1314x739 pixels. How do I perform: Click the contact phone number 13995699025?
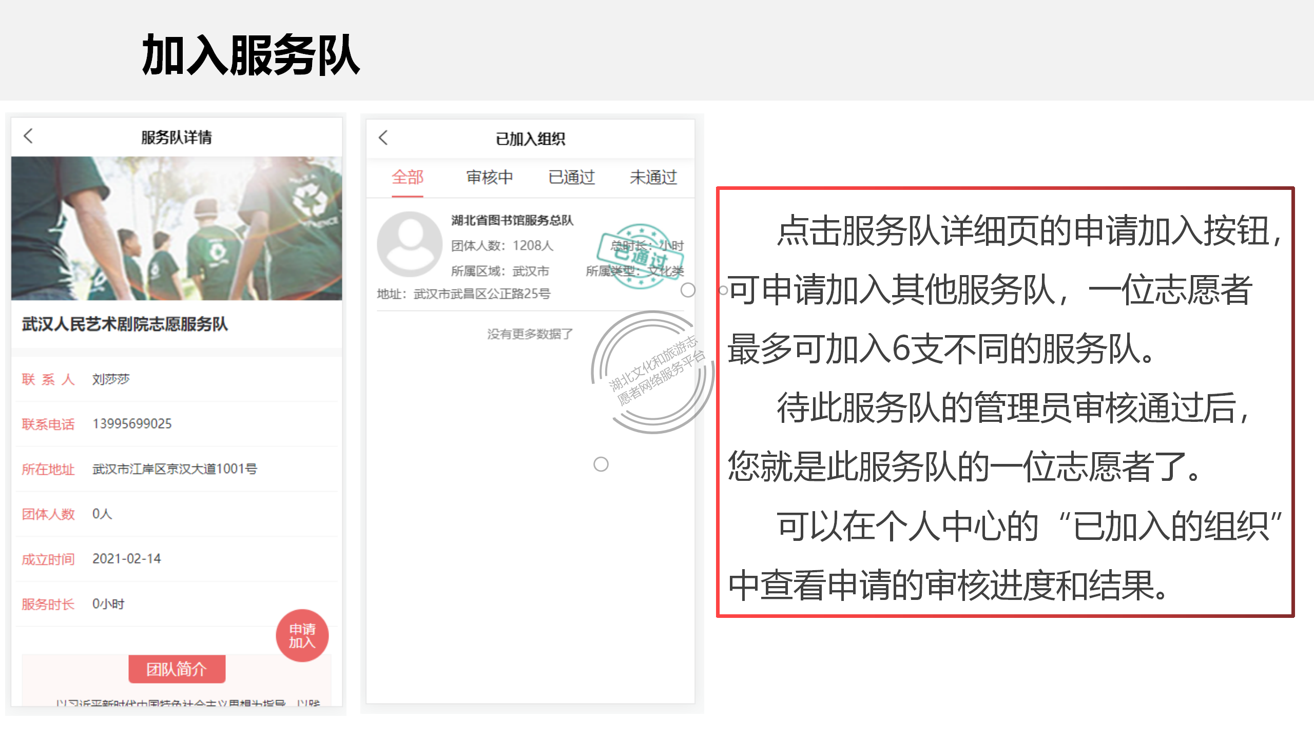click(132, 424)
